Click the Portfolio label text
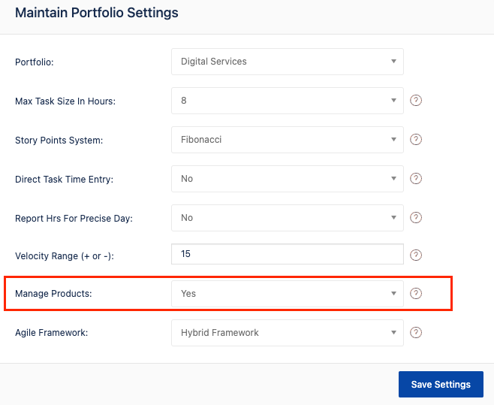 [x=35, y=62]
